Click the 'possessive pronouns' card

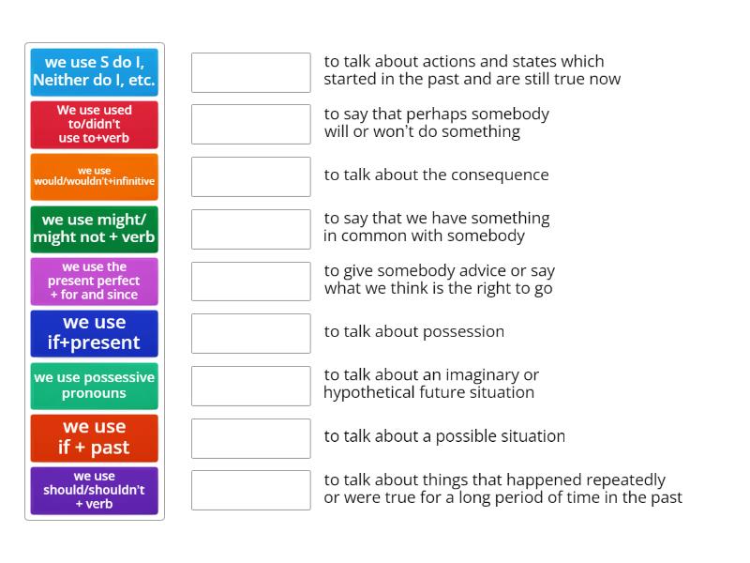[93, 386]
